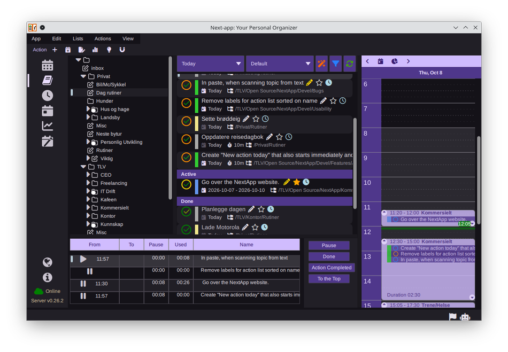The height and width of the screenshot is (352, 508).
Task: Click the bar chart icon in the toolbar
Action: pyautogui.click(x=95, y=50)
